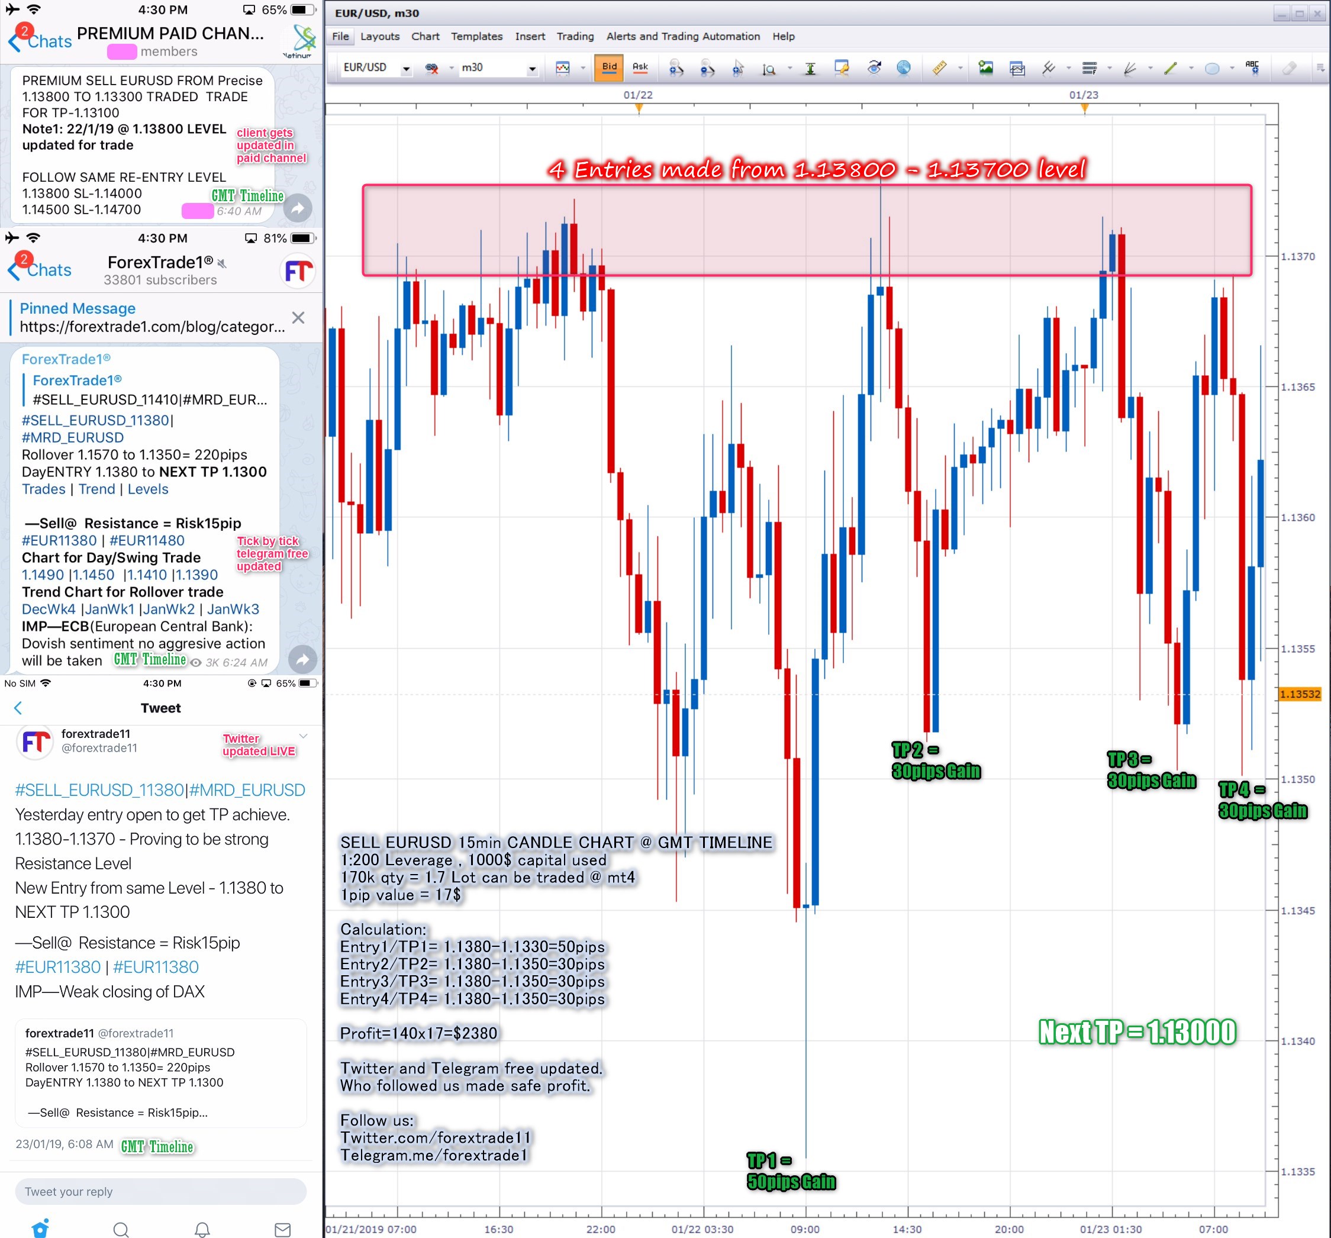The width and height of the screenshot is (1331, 1238).
Task: Click the add picture icon in toolbar
Action: pos(985,67)
